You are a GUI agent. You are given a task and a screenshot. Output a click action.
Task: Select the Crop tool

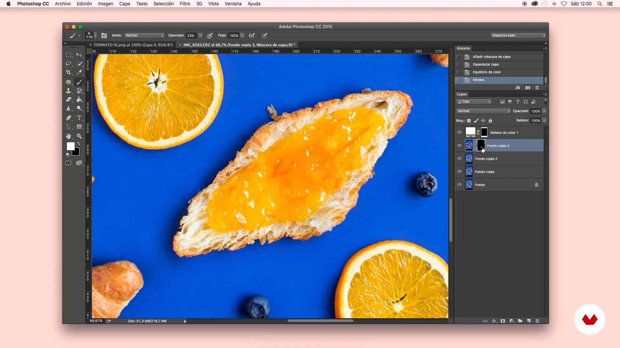68,72
